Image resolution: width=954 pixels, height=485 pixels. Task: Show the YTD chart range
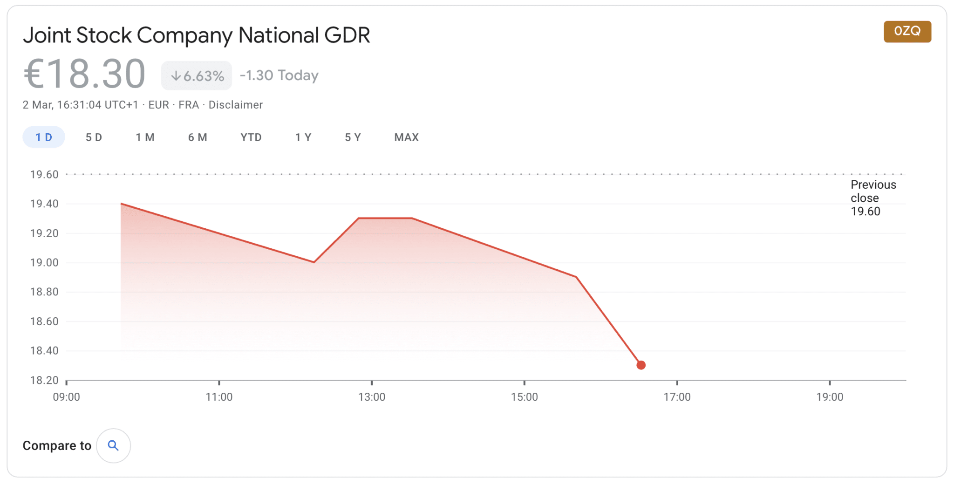click(x=251, y=137)
